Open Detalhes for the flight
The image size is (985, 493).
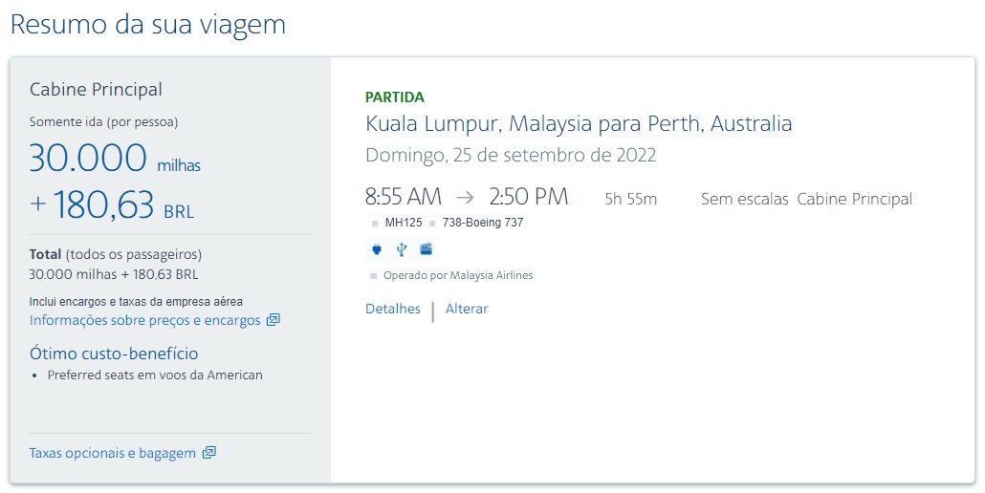pyautogui.click(x=393, y=309)
